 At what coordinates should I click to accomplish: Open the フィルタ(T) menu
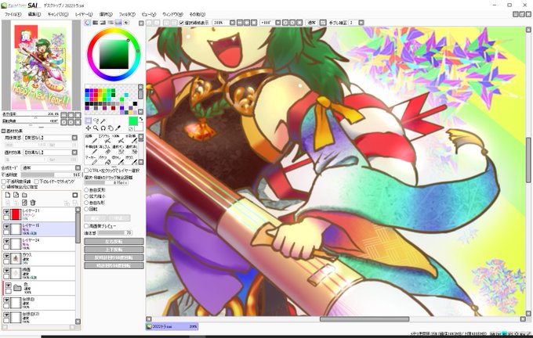click(127, 14)
